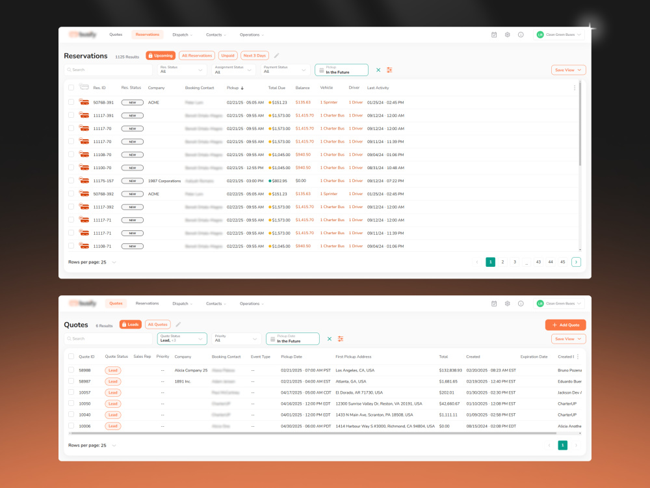Viewport: 650px width, 488px height.
Task: Open settings gear in Quotes window header
Action: [x=508, y=304]
